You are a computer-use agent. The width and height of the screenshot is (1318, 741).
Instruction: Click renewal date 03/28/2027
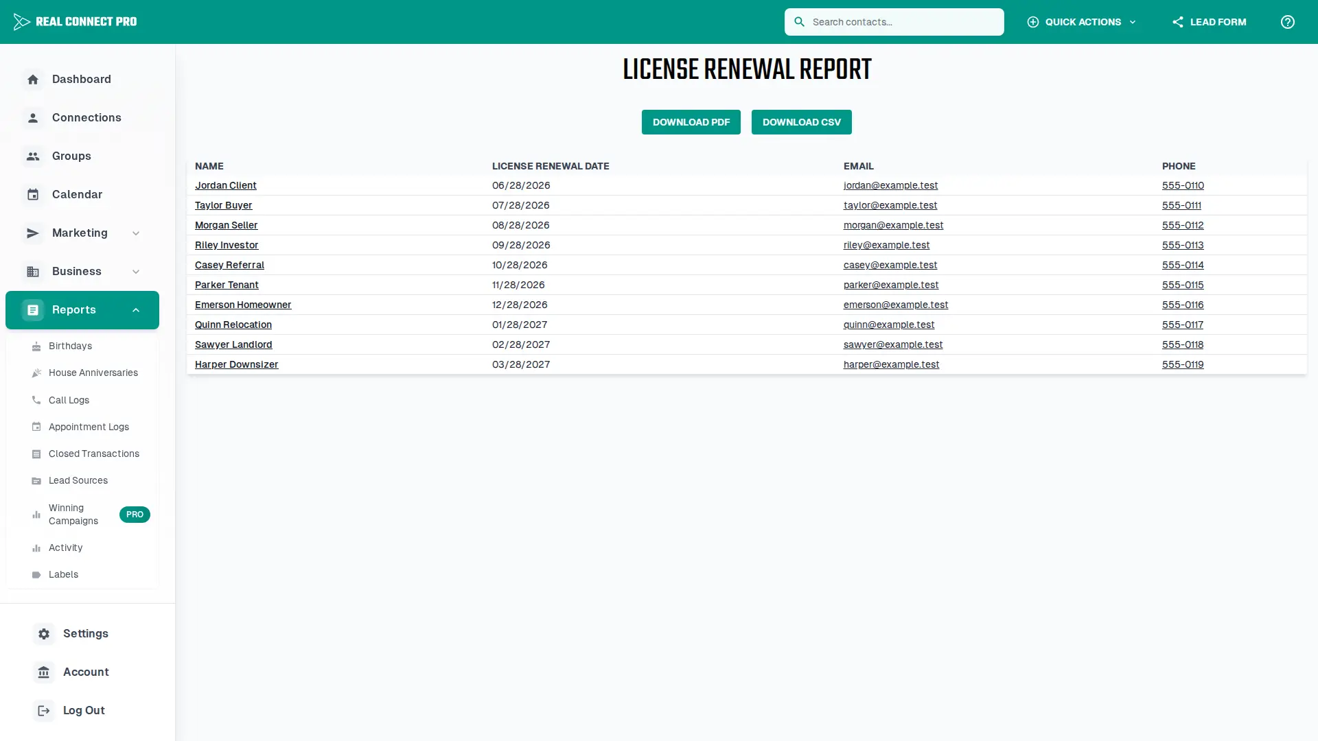pos(520,365)
